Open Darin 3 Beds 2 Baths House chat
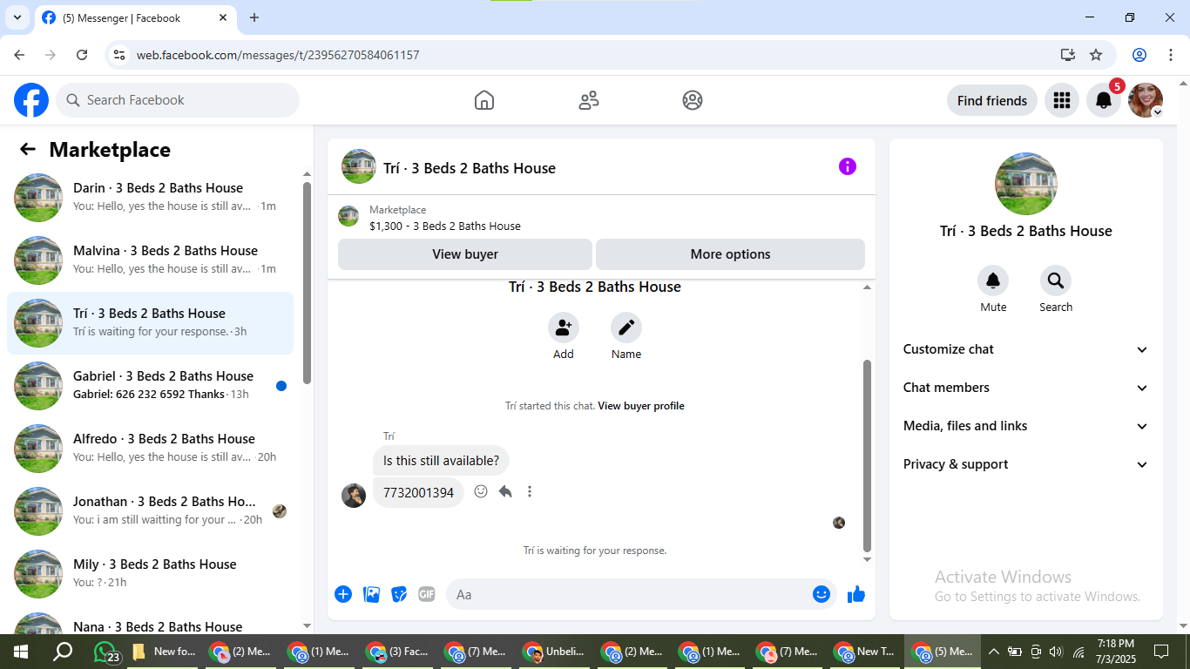1190x669 pixels. tap(150, 198)
